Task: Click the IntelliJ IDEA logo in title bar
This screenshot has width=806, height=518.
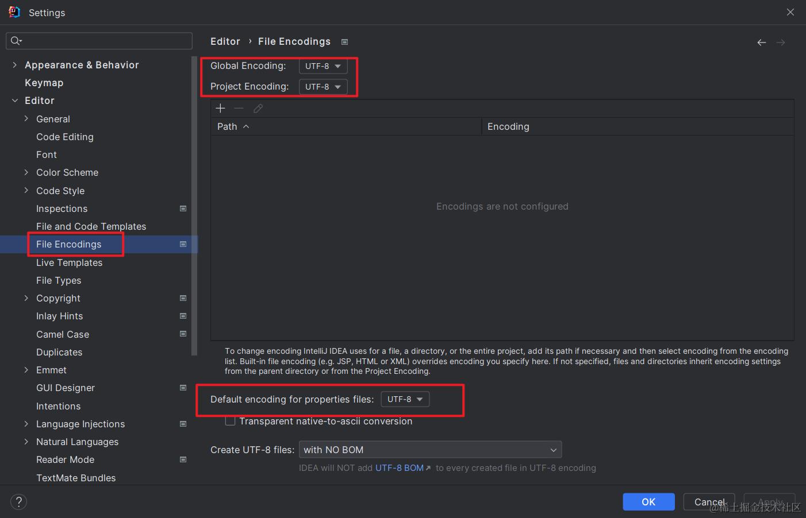Action: point(14,12)
